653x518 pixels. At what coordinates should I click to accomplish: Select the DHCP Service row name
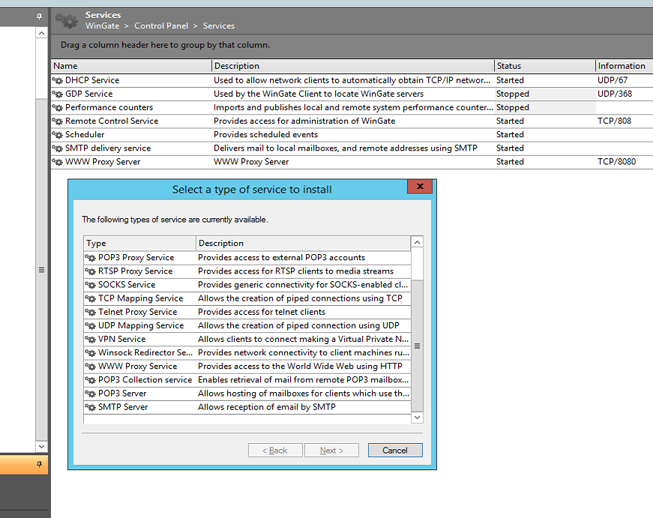coord(92,80)
